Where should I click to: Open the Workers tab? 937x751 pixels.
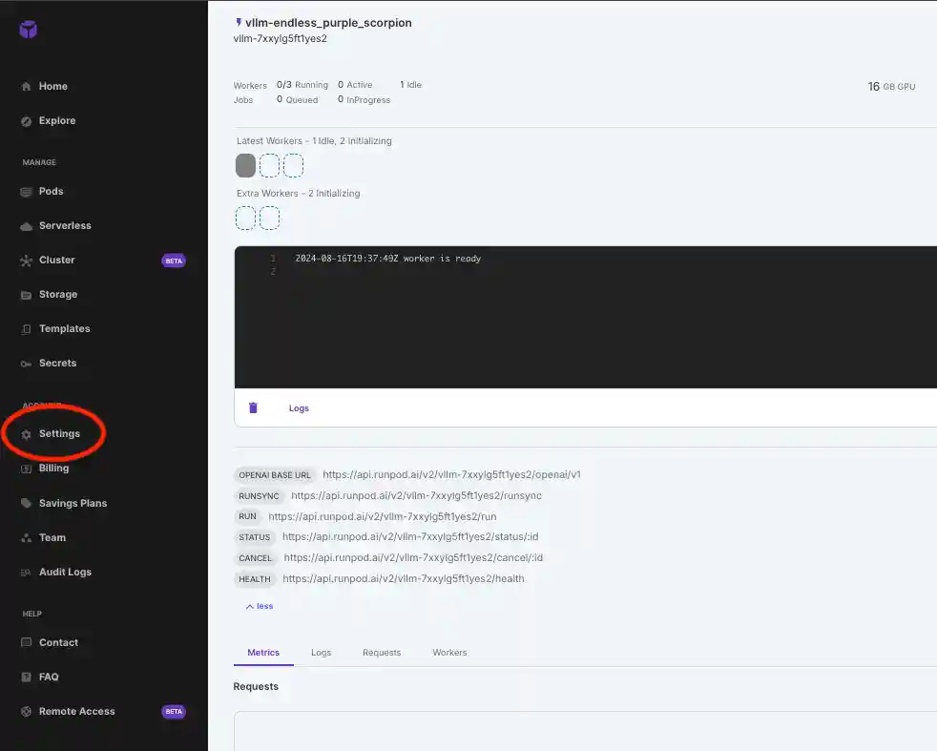(x=449, y=653)
